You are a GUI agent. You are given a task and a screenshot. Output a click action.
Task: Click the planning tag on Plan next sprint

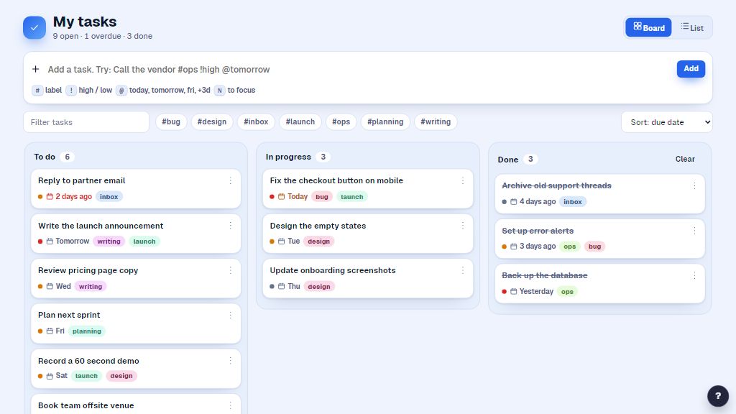tap(87, 331)
